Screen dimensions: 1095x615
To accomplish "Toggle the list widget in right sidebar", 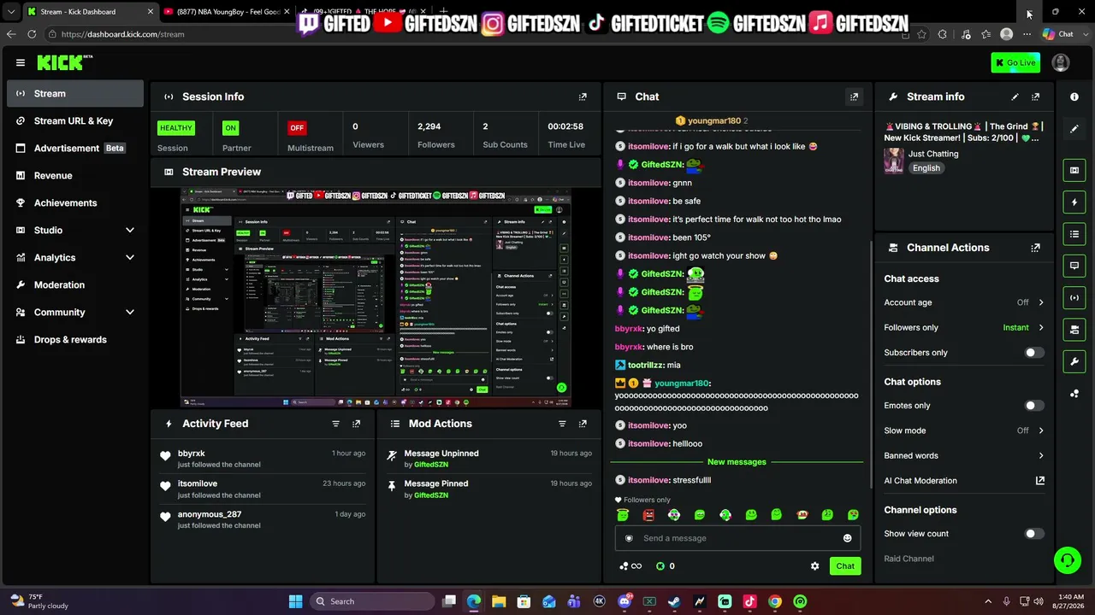I will click(1074, 234).
